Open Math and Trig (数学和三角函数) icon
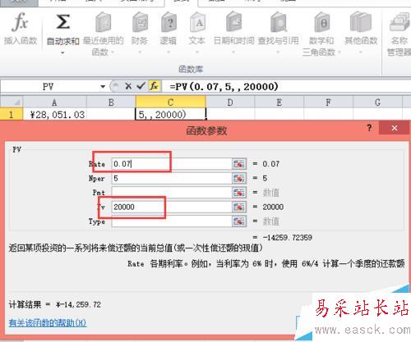 coord(322,22)
